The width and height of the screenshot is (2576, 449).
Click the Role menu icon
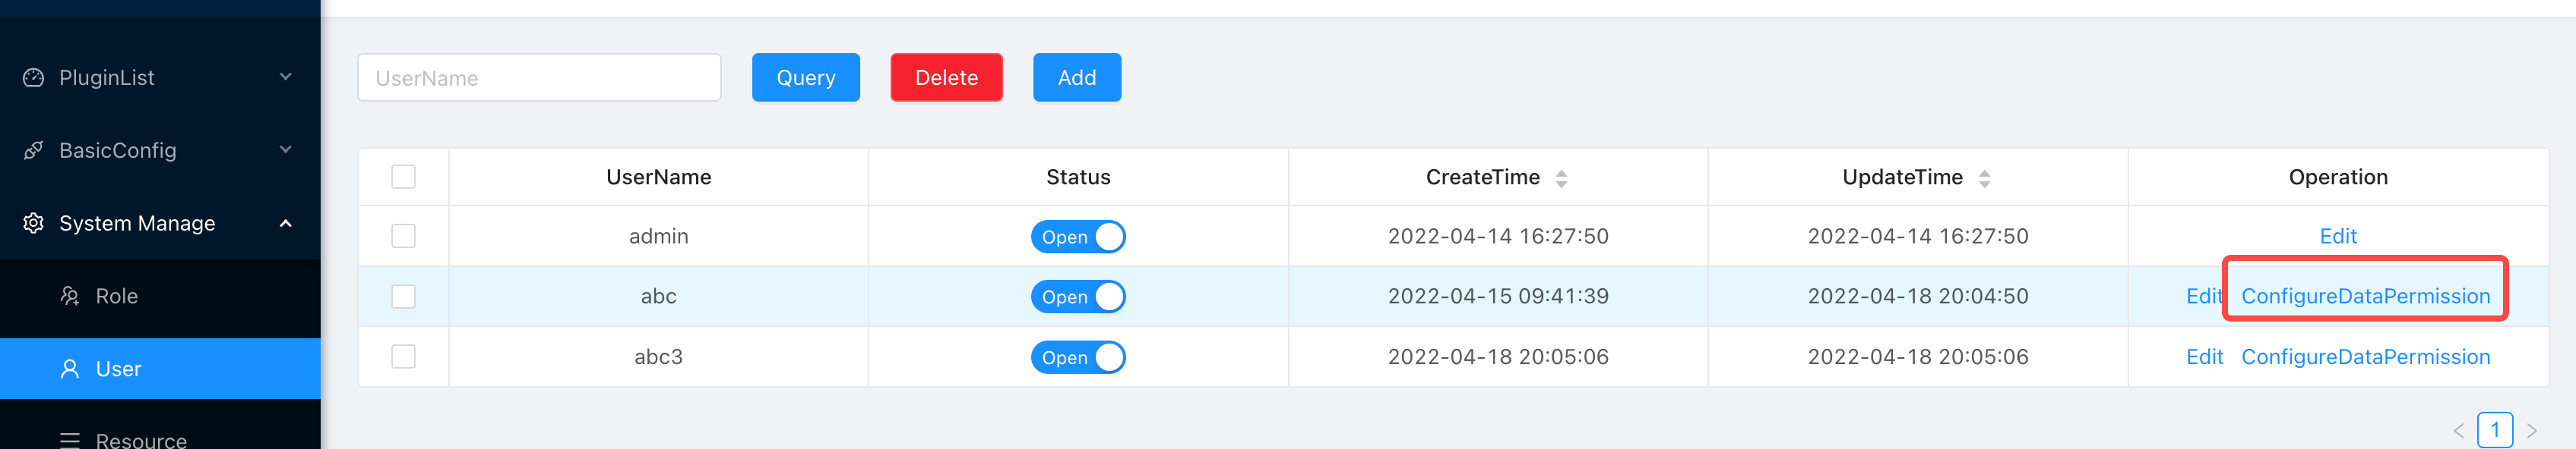pyautogui.click(x=69, y=297)
